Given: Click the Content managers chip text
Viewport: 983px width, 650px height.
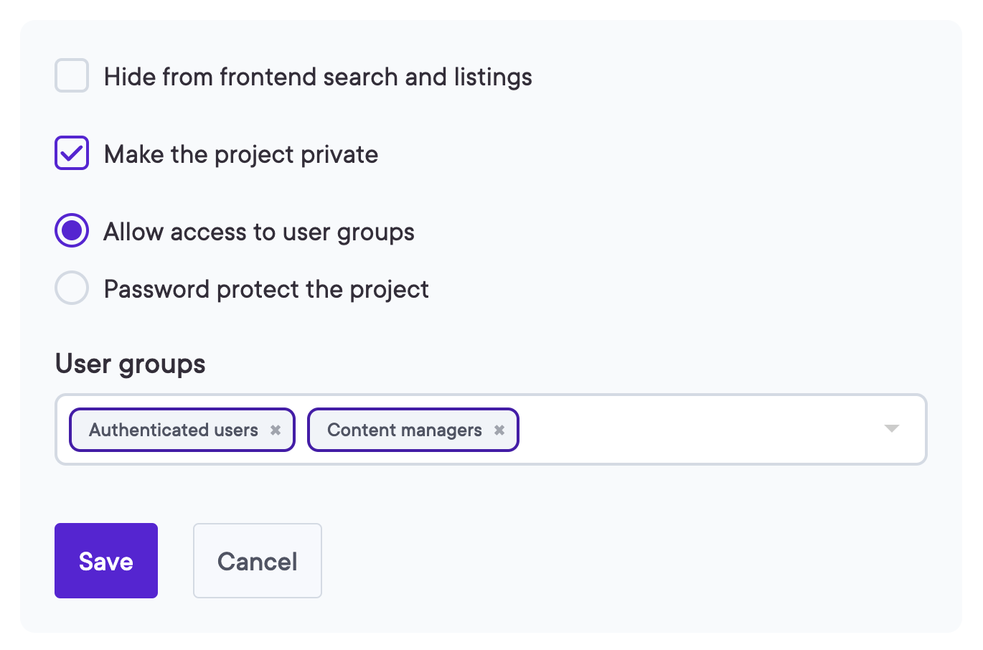Looking at the screenshot, I should (404, 430).
